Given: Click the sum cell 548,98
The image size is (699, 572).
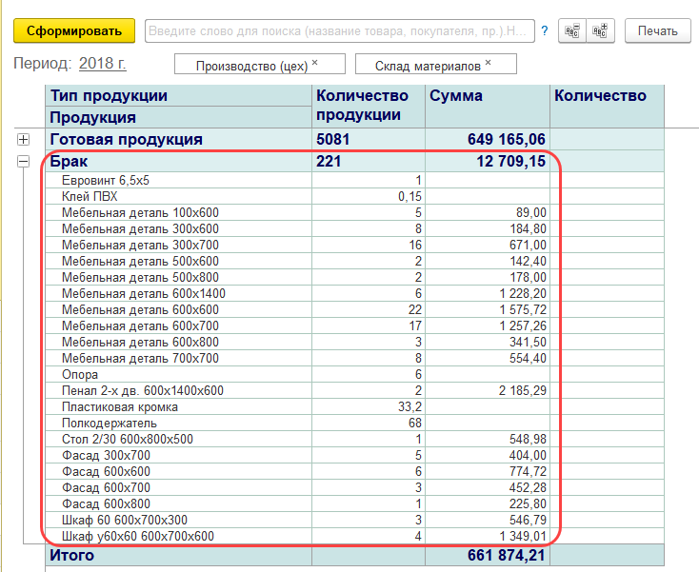Looking at the screenshot, I should [x=528, y=440].
